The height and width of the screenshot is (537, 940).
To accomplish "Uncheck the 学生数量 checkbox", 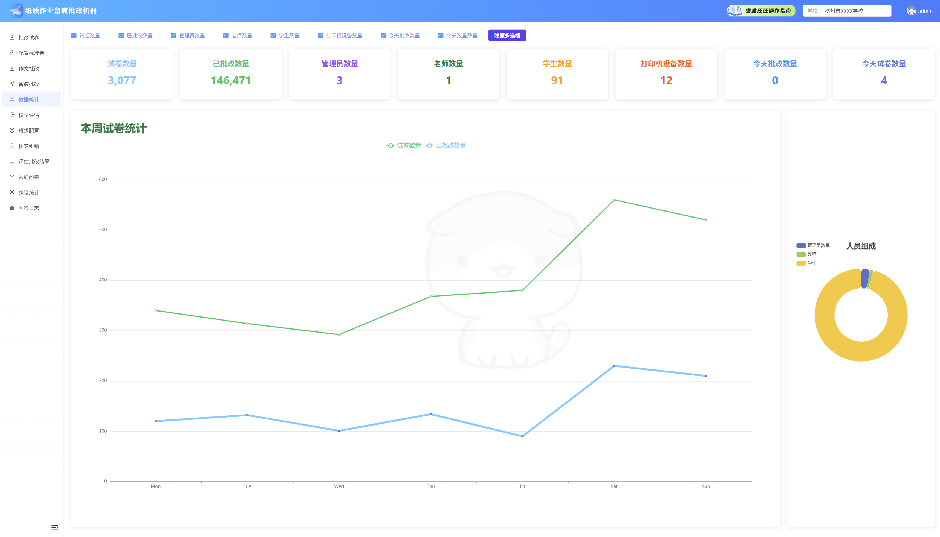I will (x=273, y=36).
